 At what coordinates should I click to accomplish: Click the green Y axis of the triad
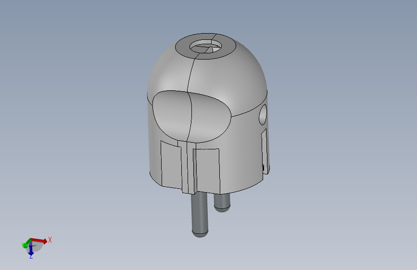[x=26, y=244]
